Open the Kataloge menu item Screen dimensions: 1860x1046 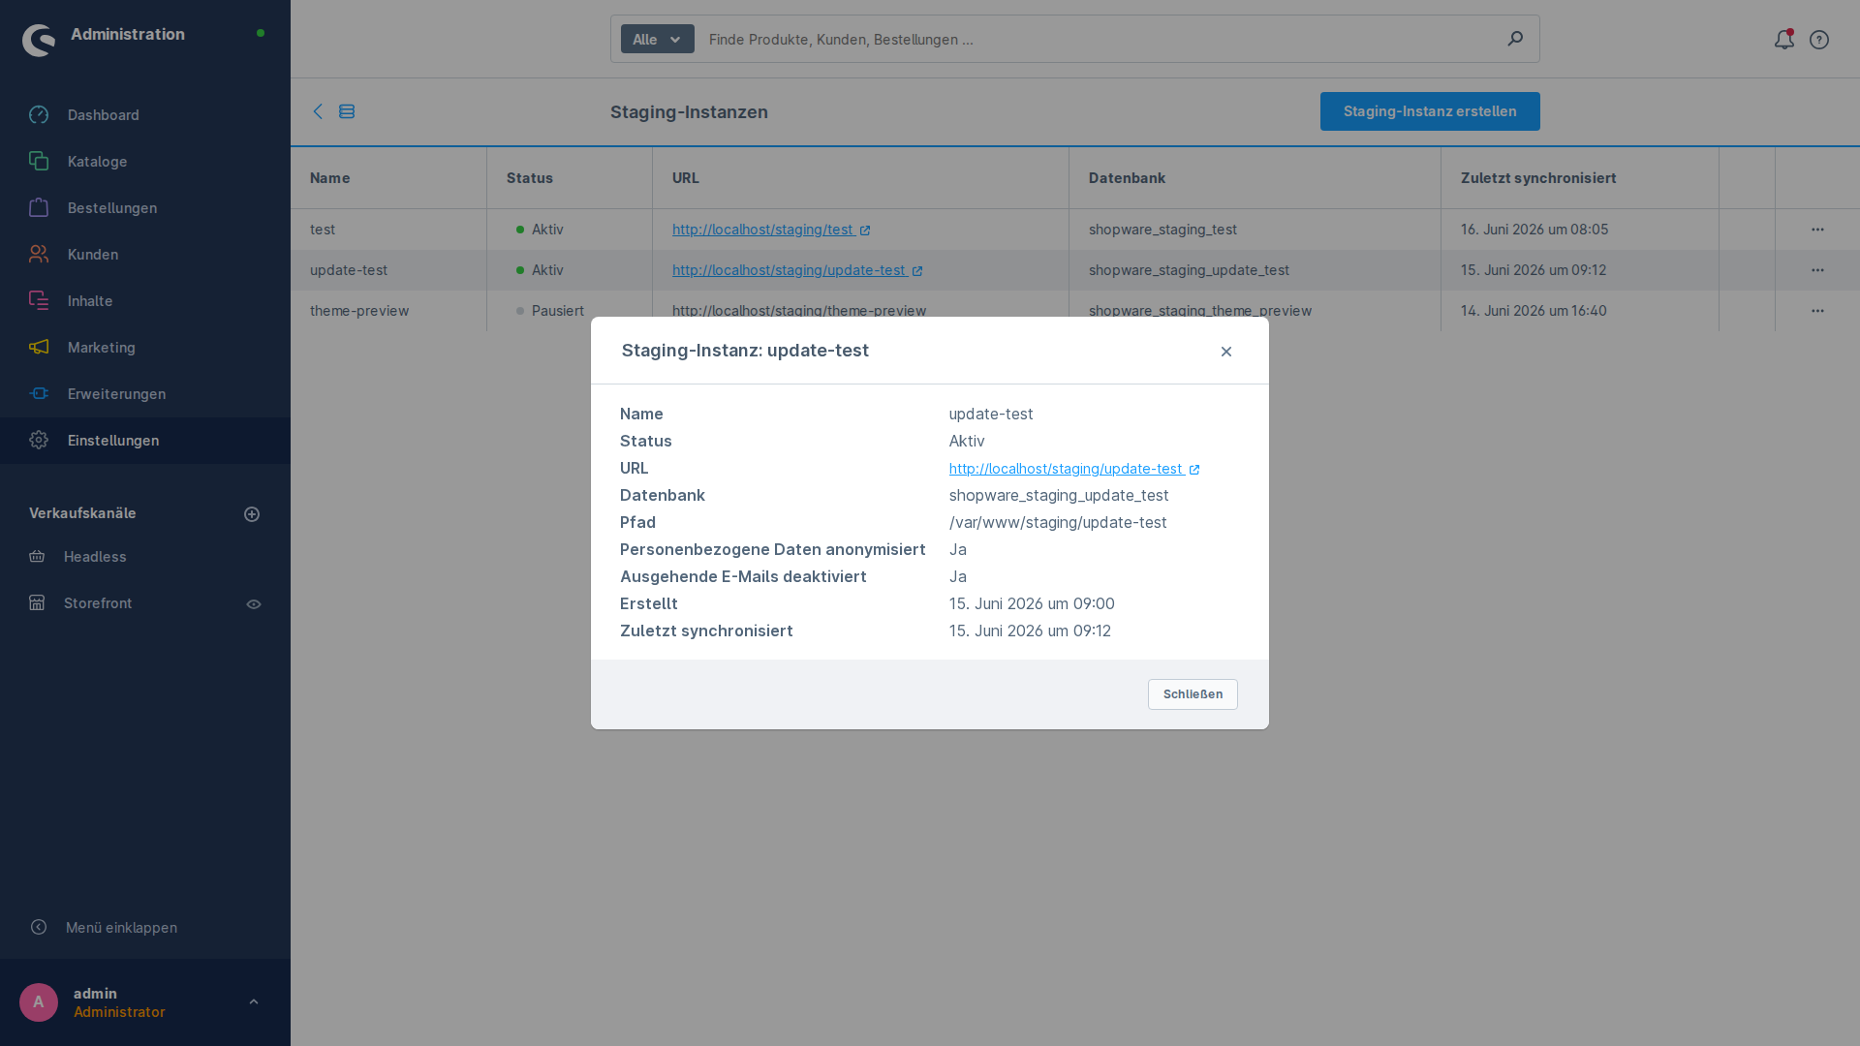click(145, 162)
